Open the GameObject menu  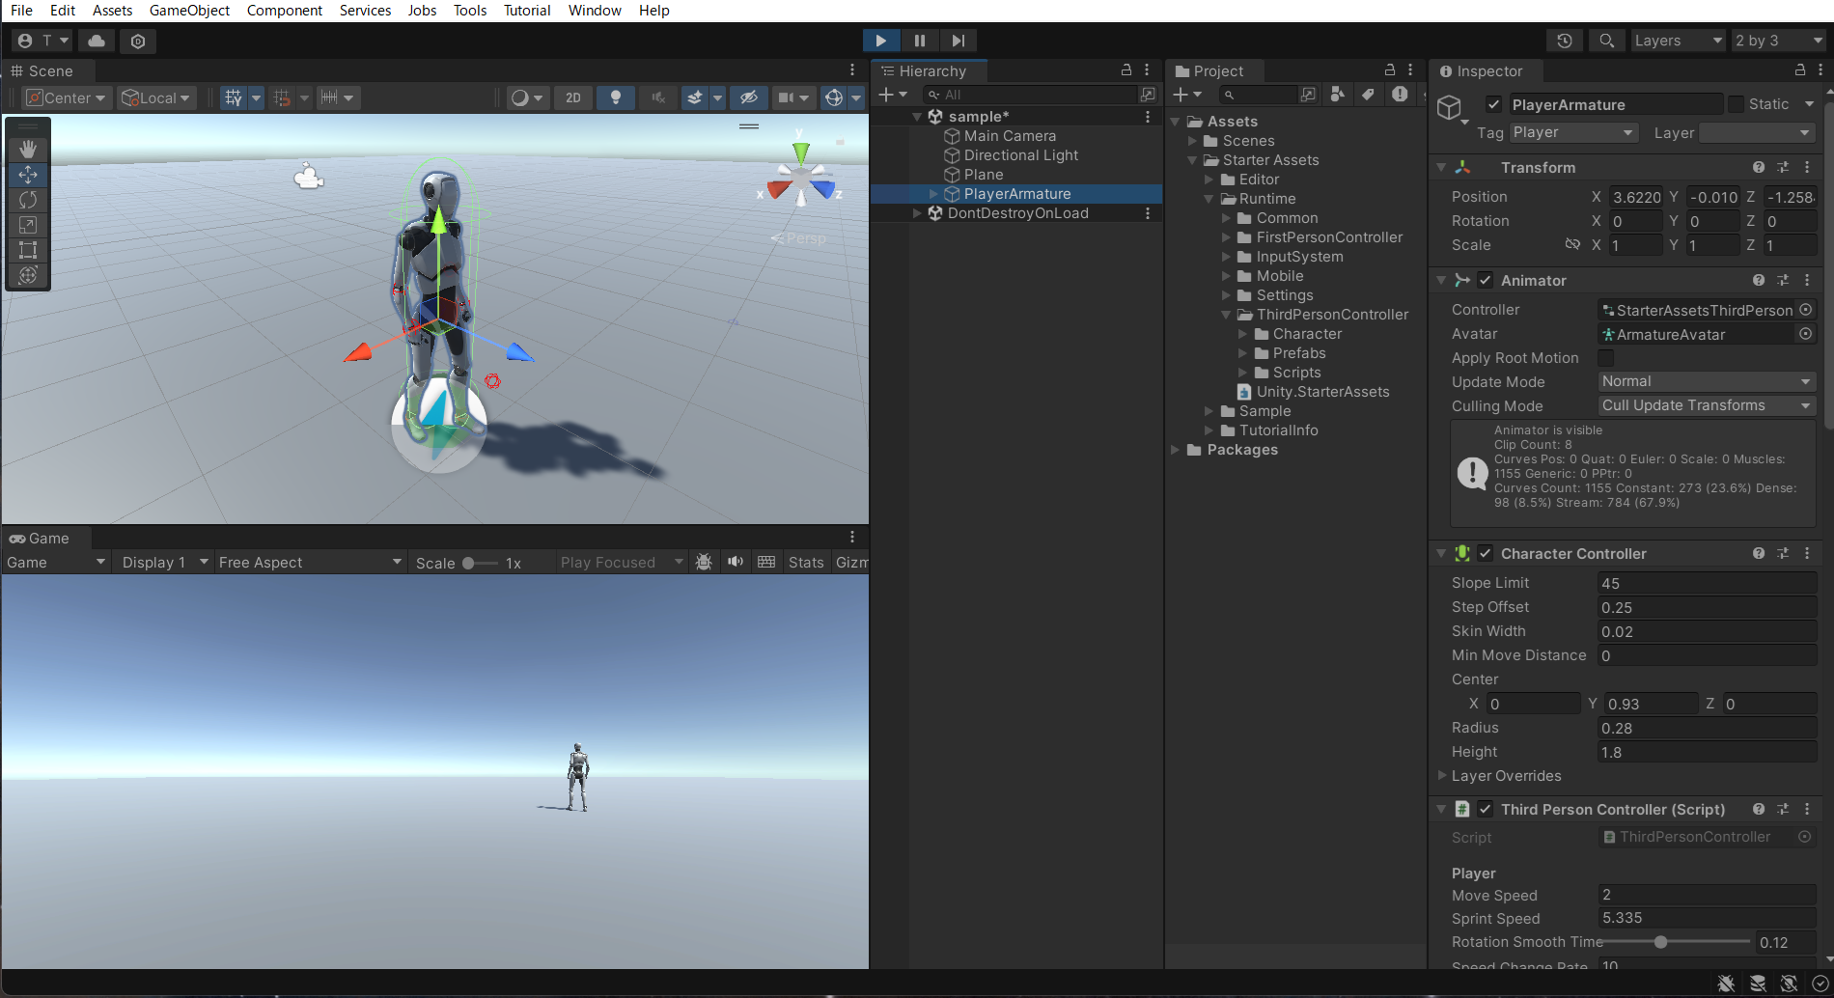(189, 11)
